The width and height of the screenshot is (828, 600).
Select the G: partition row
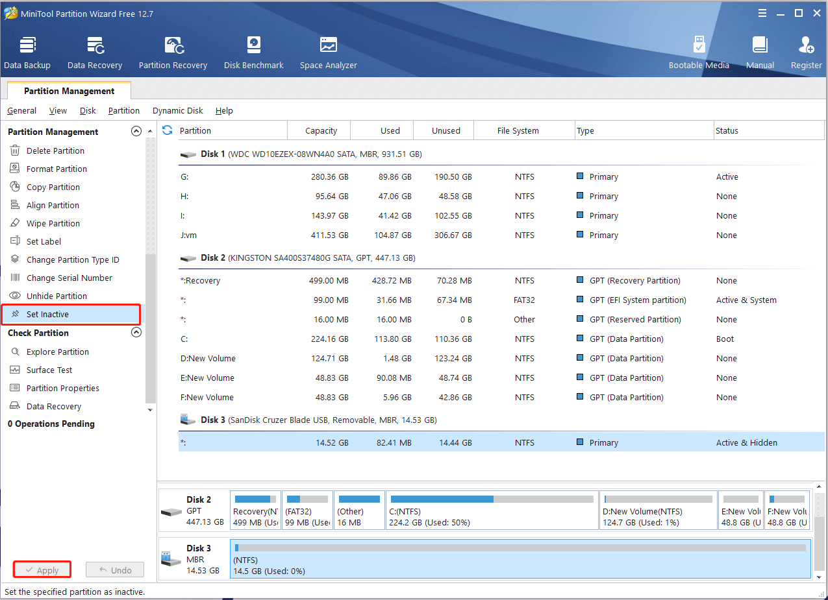click(x=501, y=176)
